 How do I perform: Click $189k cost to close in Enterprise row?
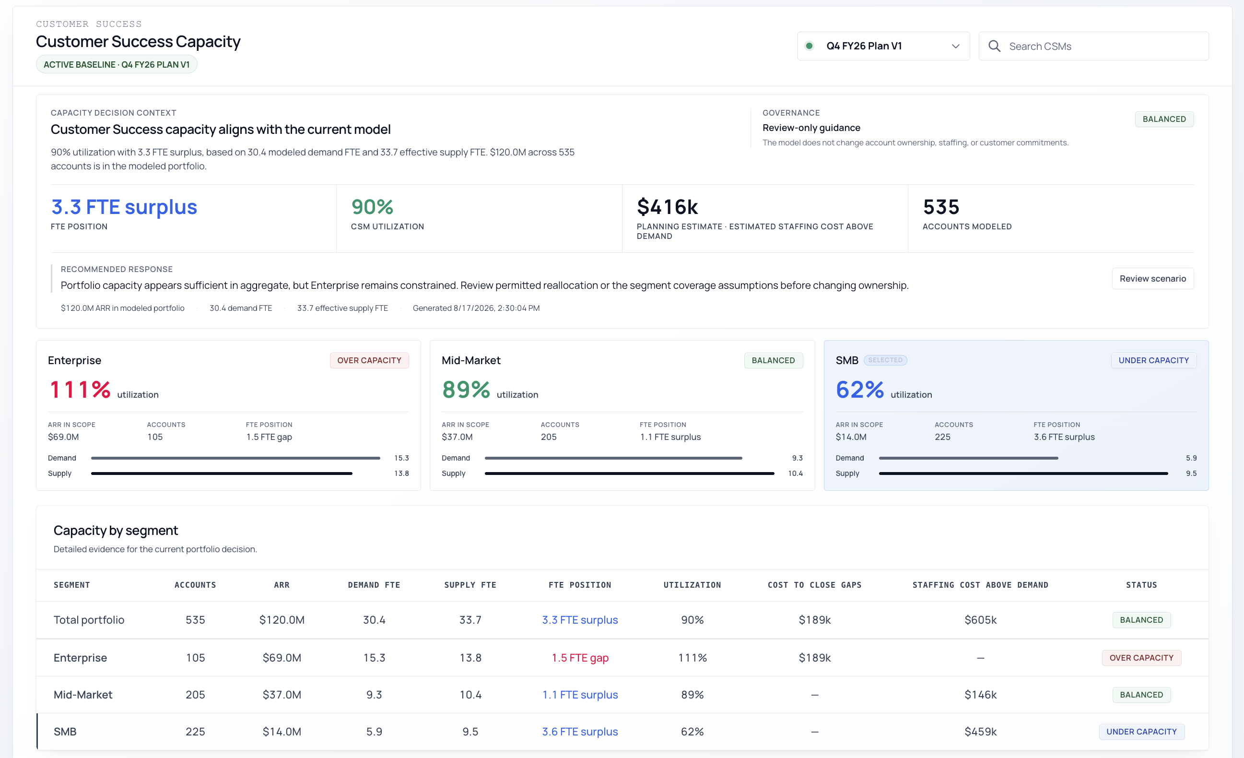tap(814, 658)
